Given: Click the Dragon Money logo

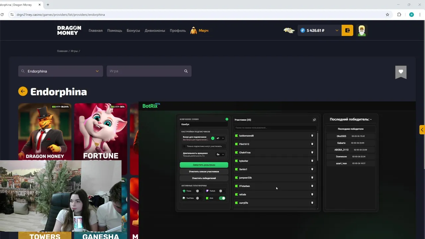Looking at the screenshot, I should [x=69, y=30].
